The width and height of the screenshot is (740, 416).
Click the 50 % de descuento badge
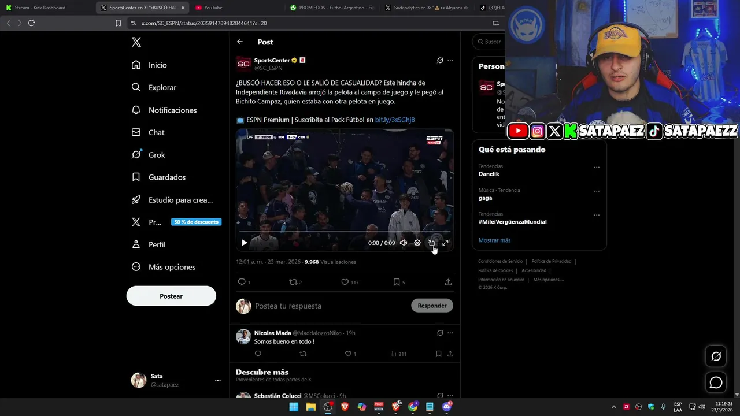[x=196, y=222]
